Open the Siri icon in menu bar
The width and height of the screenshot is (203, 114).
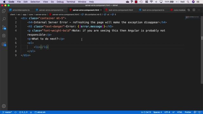[x=193, y=2]
